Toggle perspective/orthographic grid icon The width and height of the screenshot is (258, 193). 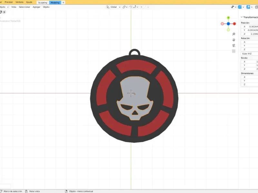click(233, 51)
